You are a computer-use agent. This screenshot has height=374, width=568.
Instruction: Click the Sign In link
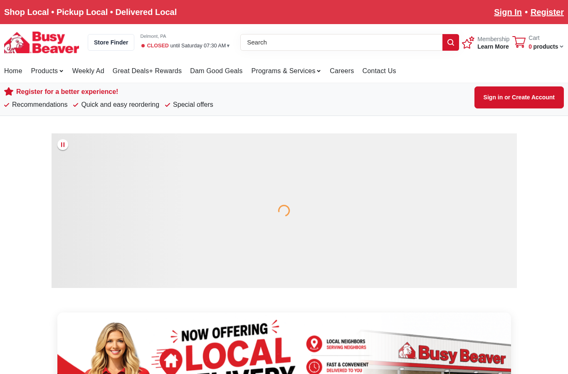pyautogui.click(x=508, y=12)
